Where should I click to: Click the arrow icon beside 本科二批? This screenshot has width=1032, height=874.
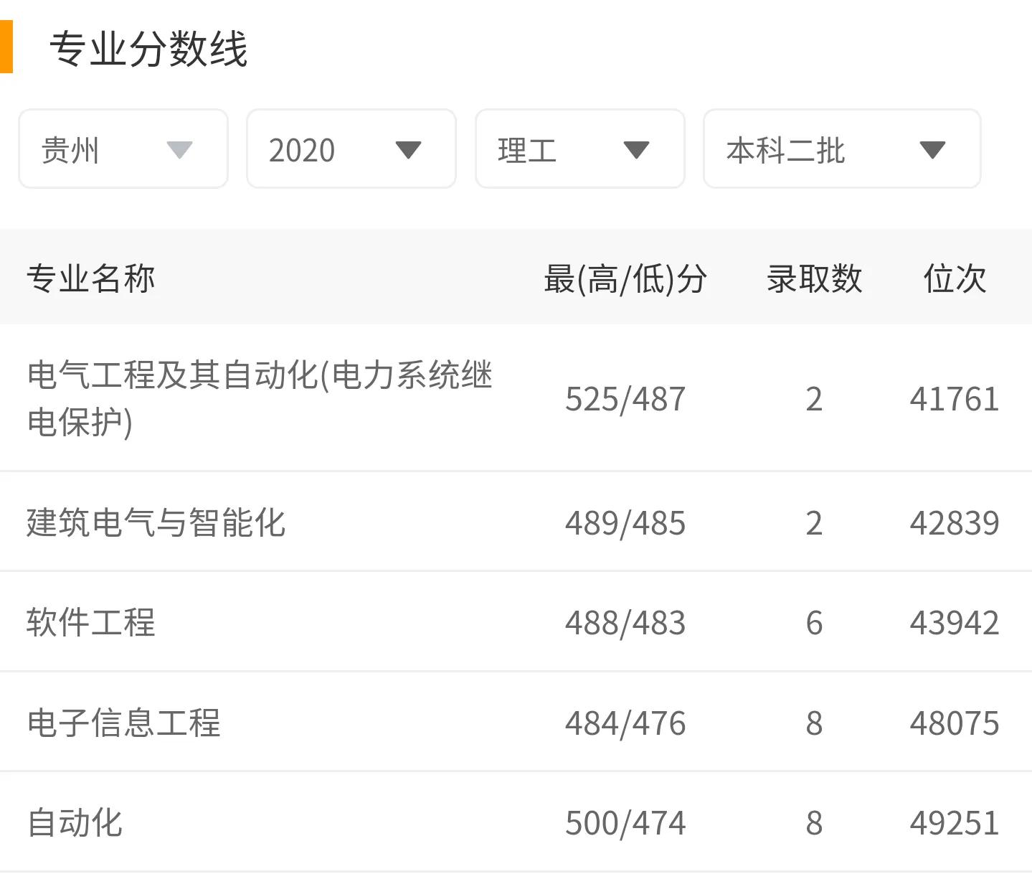pos(933,150)
